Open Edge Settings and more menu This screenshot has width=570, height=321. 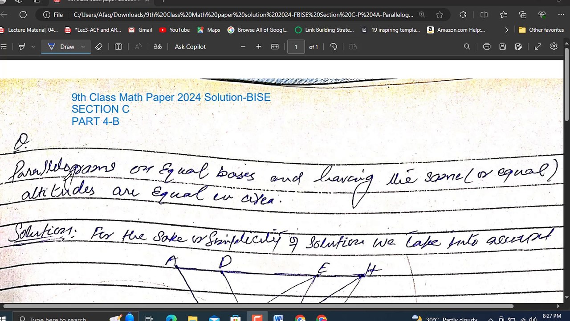561,15
